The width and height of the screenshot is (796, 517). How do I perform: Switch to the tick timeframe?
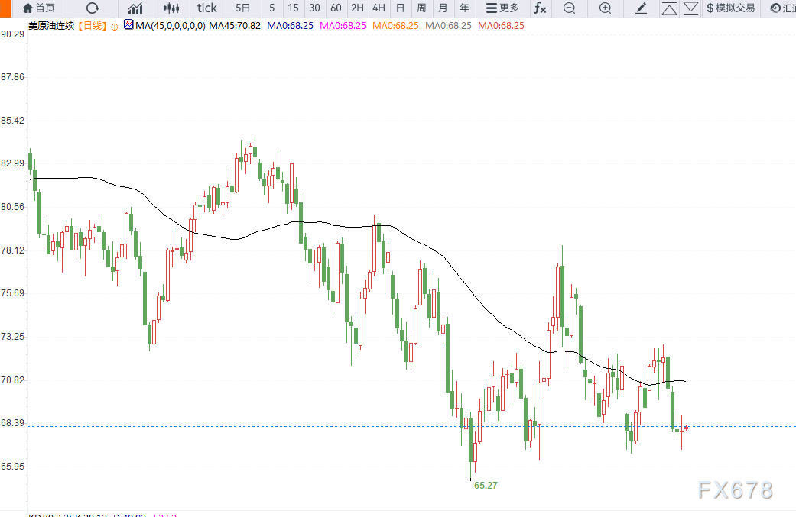(x=206, y=8)
